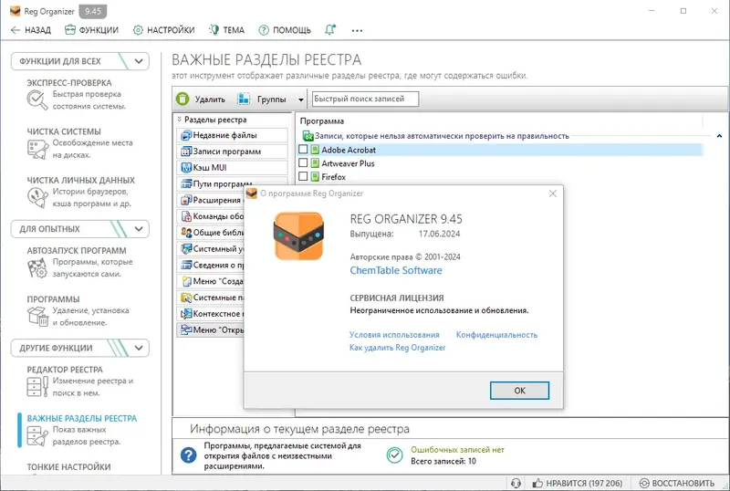This screenshot has height=491, width=730.
Task: Collapse the Other functions section
Action: click(139, 348)
